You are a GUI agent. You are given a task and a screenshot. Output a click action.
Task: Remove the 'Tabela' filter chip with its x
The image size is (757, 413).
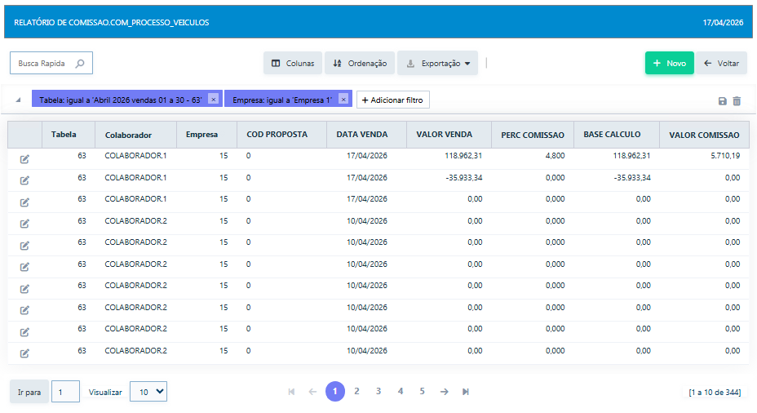214,99
